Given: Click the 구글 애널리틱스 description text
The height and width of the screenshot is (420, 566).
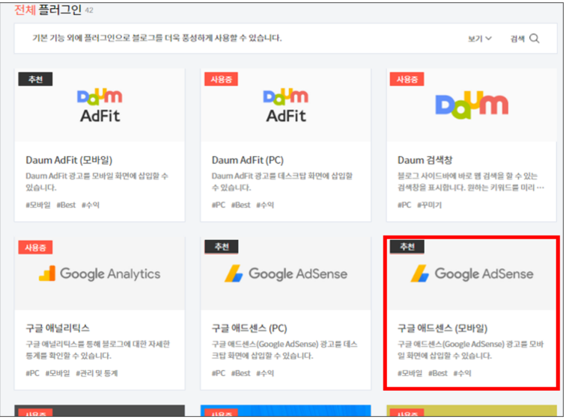Looking at the screenshot, I should click(97, 350).
